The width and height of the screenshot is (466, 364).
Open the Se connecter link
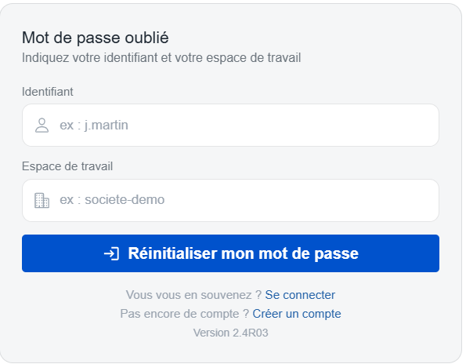point(300,295)
